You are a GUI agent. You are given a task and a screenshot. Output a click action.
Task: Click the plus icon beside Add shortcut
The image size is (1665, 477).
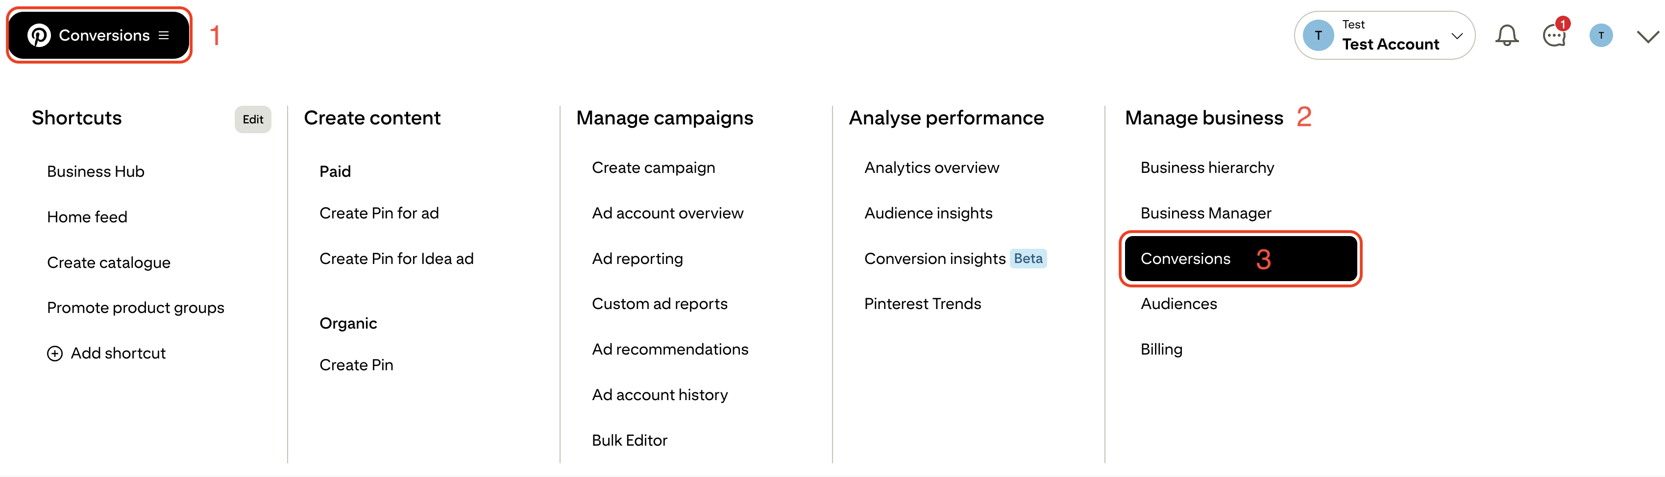[55, 354]
